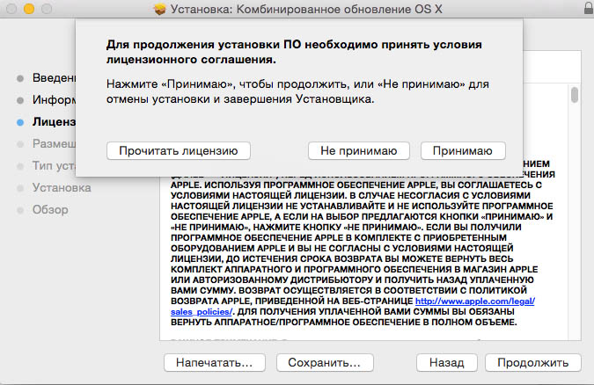The width and height of the screenshot is (594, 385).
Task: Select the Введение step in the sidebar
Action: (54, 78)
